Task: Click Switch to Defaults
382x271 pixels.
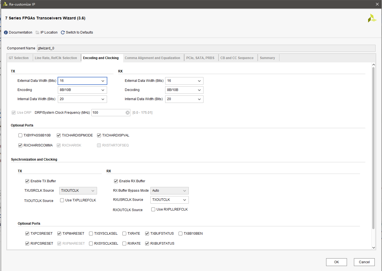Action: pos(80,32)
